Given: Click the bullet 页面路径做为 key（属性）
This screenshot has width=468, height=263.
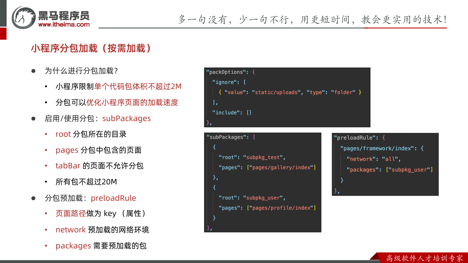Looking at the screenshot, I should click(x=101, y=213).
